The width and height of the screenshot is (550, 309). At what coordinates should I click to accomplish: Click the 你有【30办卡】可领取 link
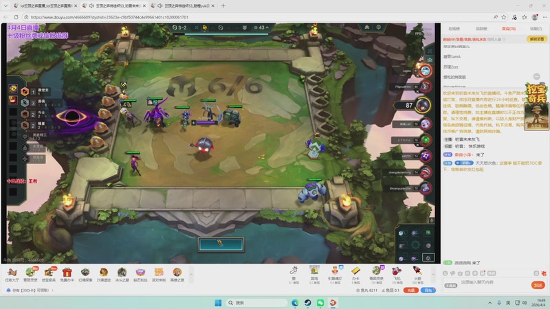click(30, 290)
